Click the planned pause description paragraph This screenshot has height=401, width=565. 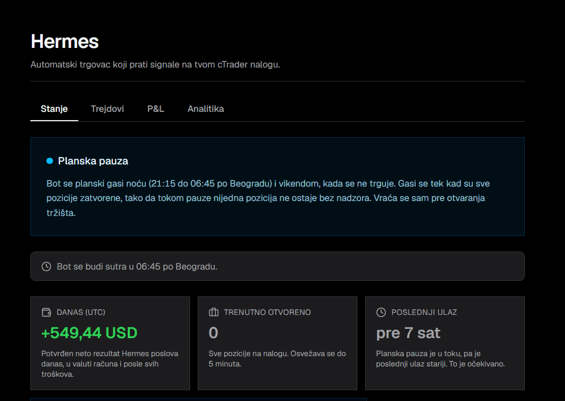(268, 198)
